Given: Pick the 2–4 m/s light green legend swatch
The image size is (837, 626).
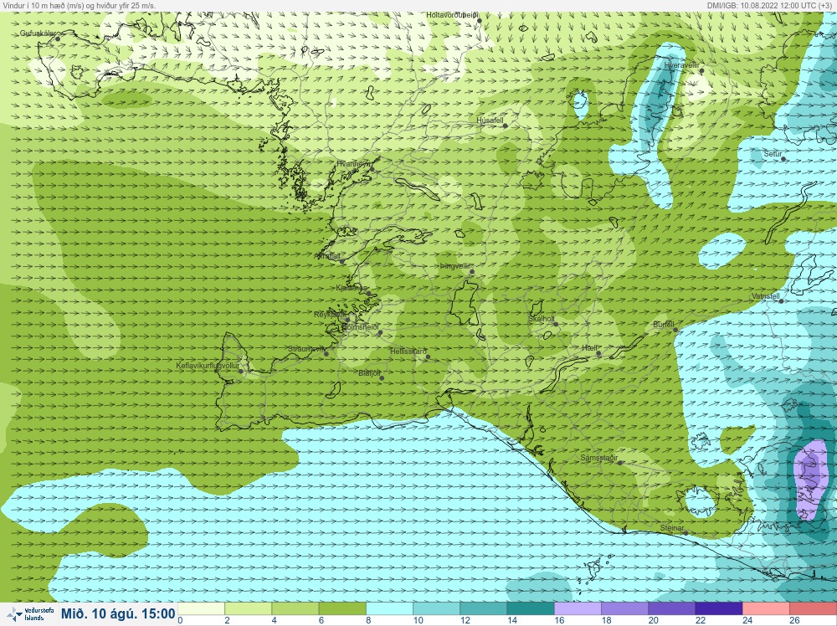Looking at the screenshot, I should pos(249,608).
